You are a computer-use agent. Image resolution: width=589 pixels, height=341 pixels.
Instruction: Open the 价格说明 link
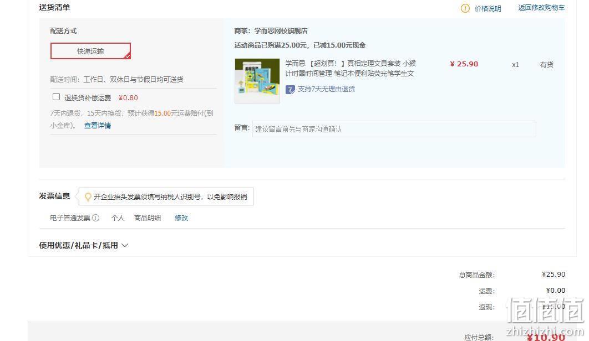click(488, 8)
